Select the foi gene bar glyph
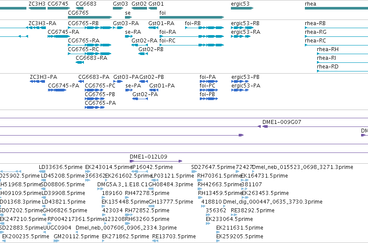368x243 pixels. 192,17
